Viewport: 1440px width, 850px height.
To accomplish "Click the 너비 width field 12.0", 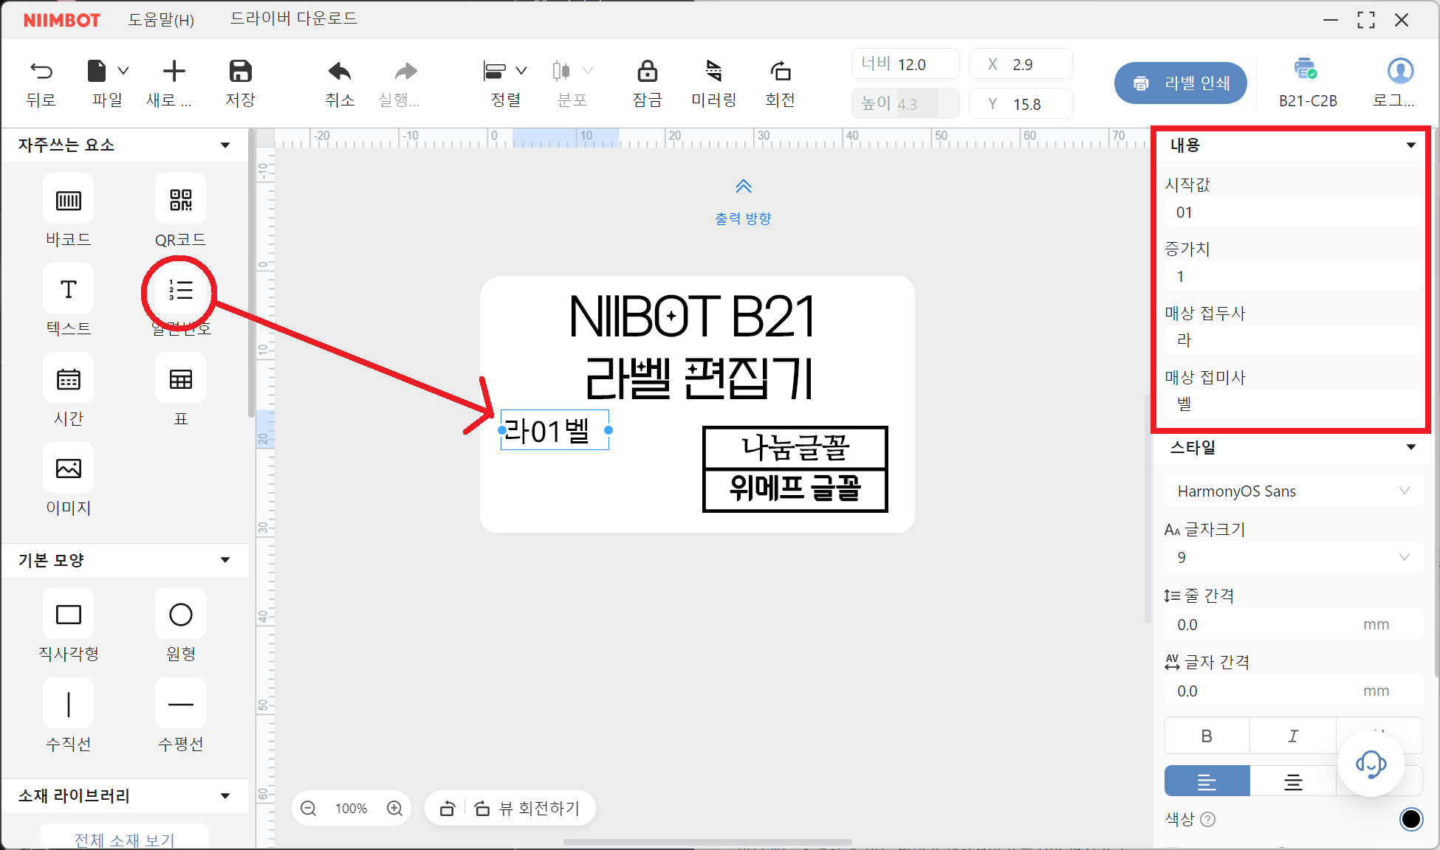I will [905, 64].
